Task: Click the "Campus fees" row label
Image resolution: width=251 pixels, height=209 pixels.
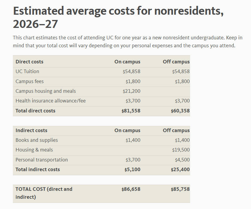Action: 30,81
